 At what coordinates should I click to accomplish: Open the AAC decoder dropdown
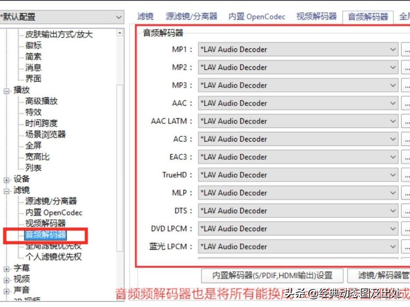tap(298, 103)
